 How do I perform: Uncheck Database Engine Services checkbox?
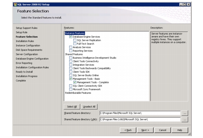tap(70, 37)
